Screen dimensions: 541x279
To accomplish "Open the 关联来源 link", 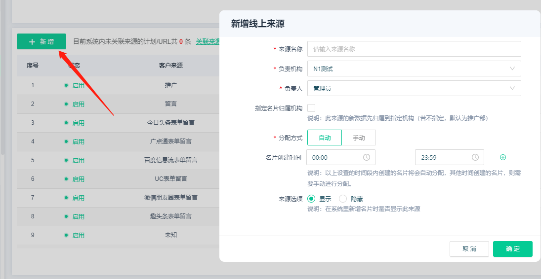I will point(208,42).
